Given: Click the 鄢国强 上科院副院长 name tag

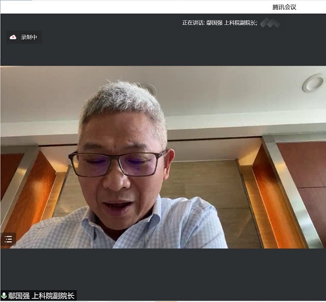Looking at the screenshot, I should tap(41, 295).
